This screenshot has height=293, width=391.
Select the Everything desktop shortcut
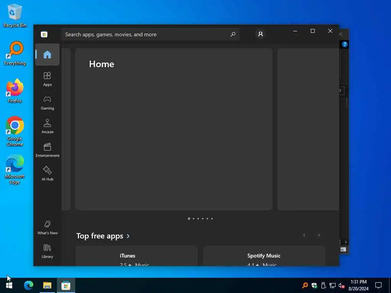[x=15, y=53]
